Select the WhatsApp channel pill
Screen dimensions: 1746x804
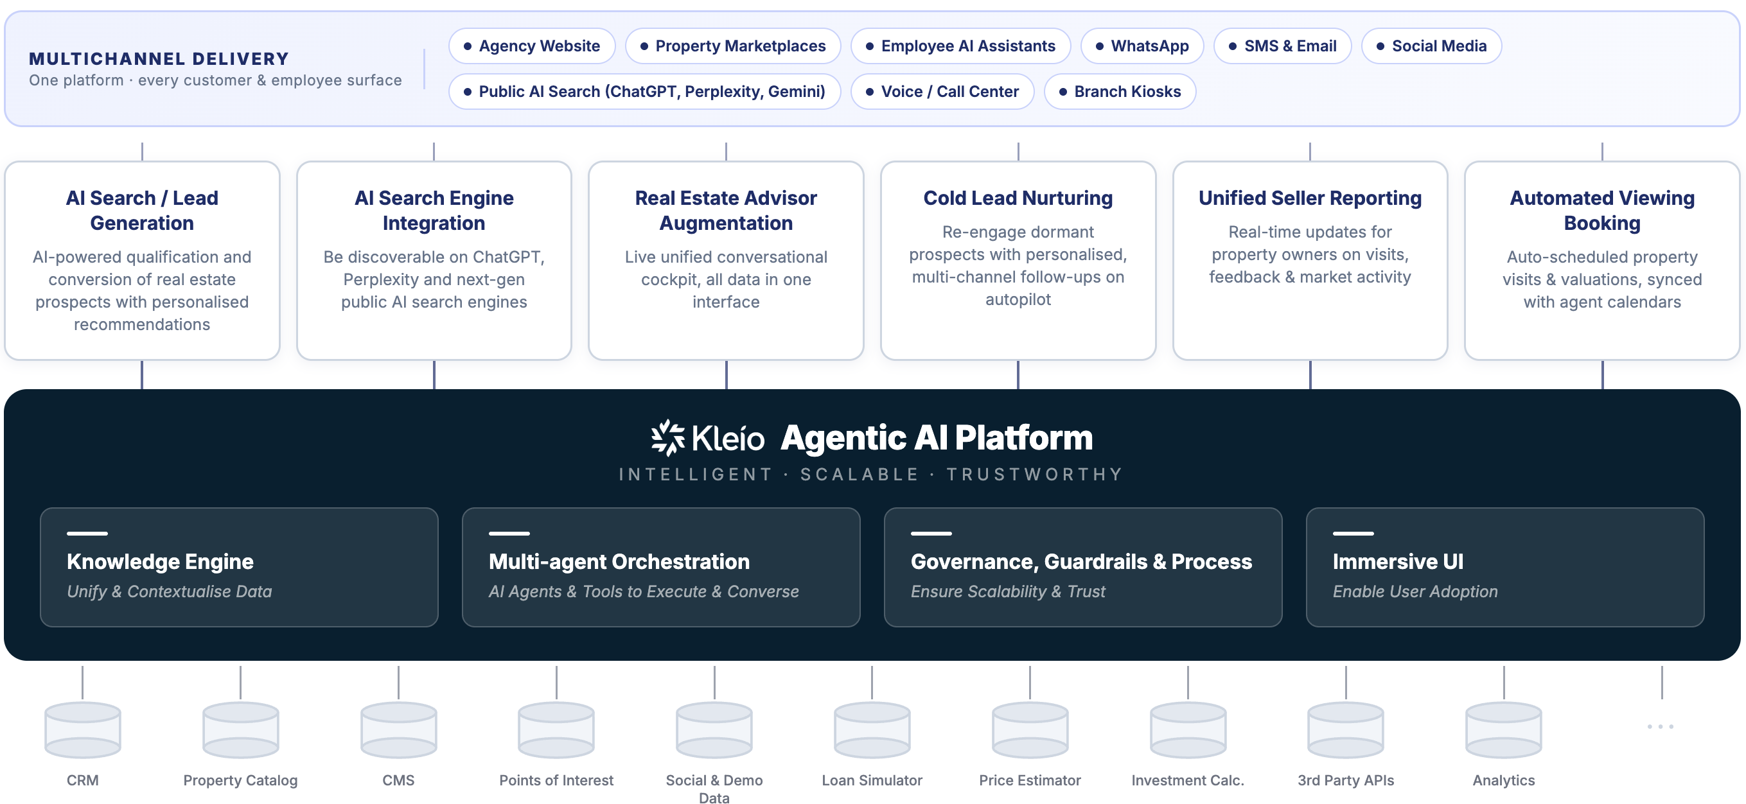(x=1142, y=46)
